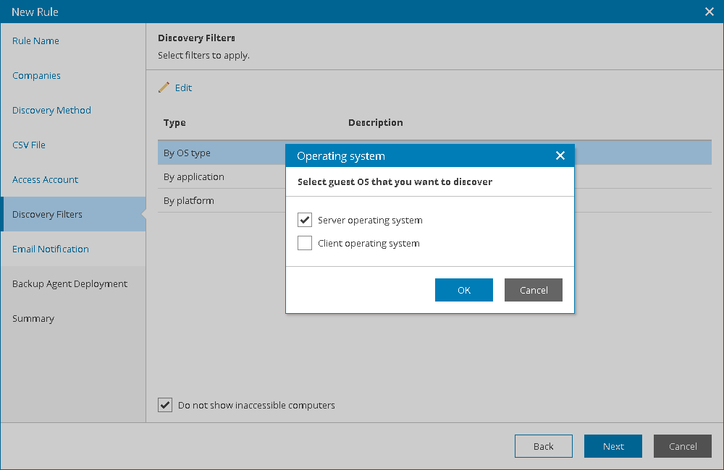This screenshot has width=724, height=470.
Task: Close the New Rule wizard window
Action: 710,12
